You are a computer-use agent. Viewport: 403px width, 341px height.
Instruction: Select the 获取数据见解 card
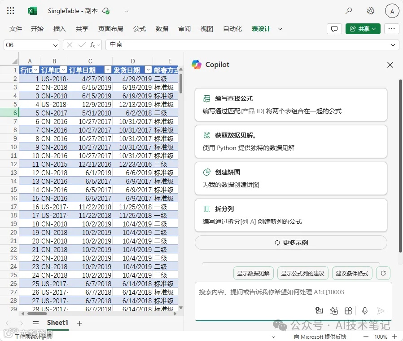point(291,142)
